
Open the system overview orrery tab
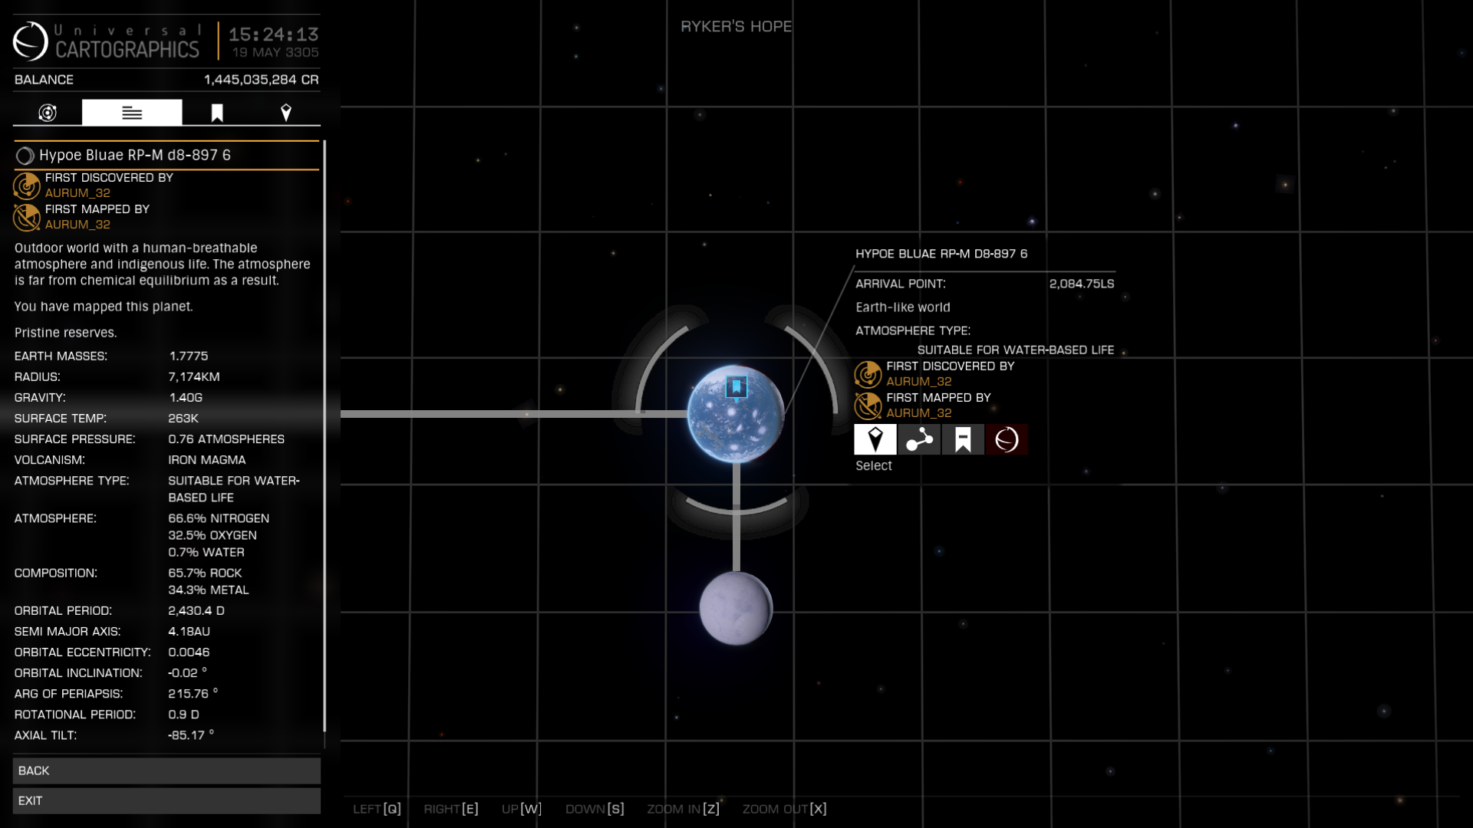[x=48, y=113]
